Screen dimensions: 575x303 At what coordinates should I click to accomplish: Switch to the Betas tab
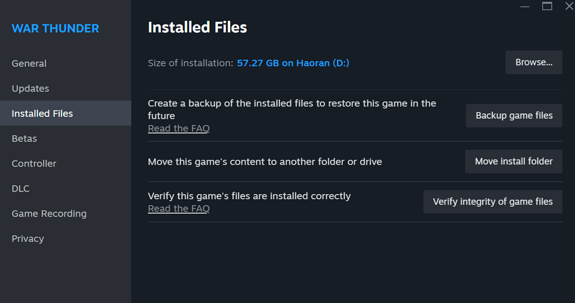click(24, 139)
